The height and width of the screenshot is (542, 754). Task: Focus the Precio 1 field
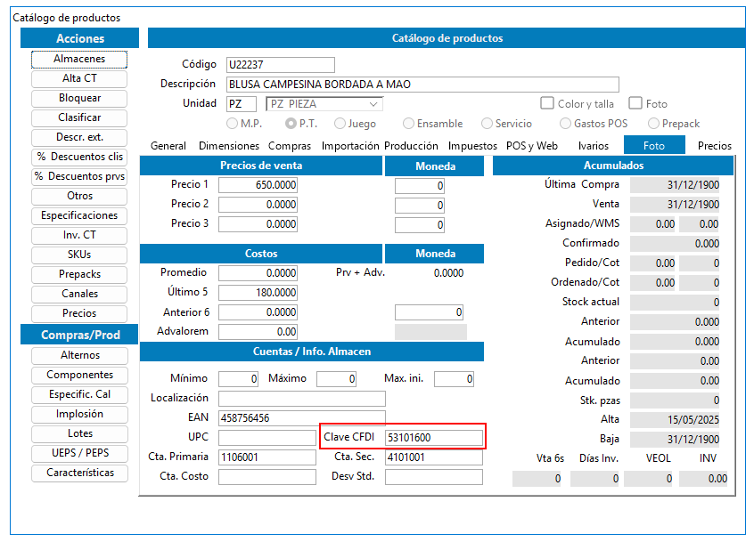(258, 185)
